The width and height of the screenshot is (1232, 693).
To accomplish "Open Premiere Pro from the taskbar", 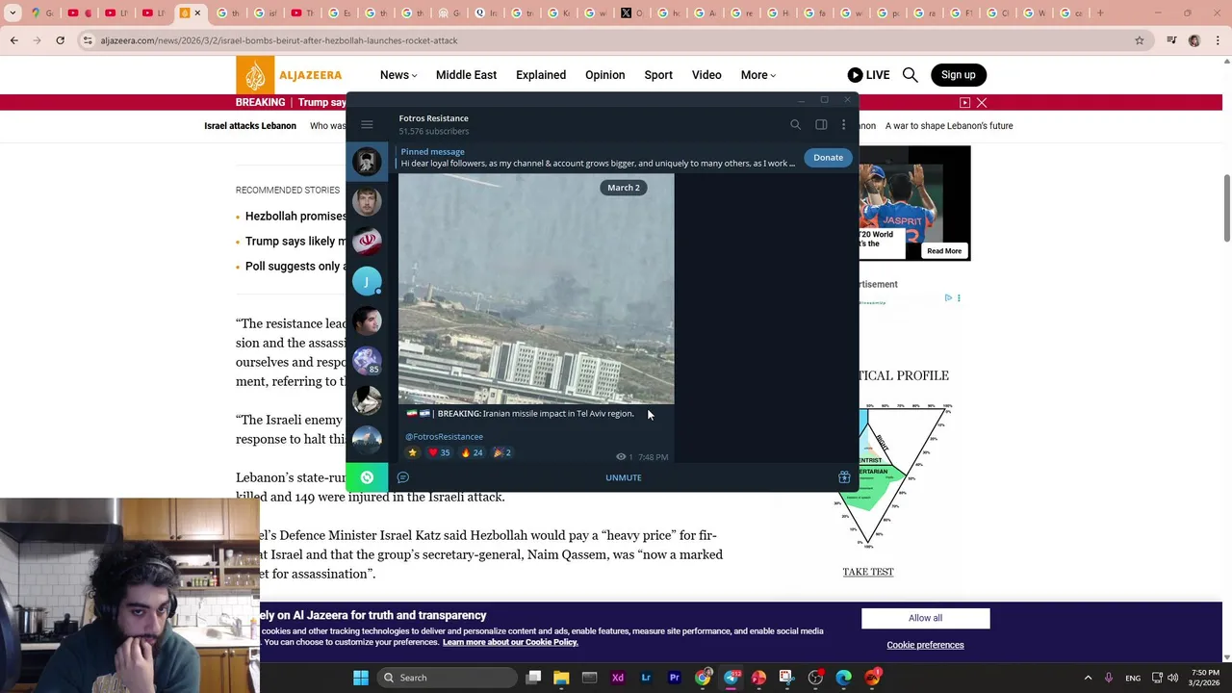I will [674, 678].
